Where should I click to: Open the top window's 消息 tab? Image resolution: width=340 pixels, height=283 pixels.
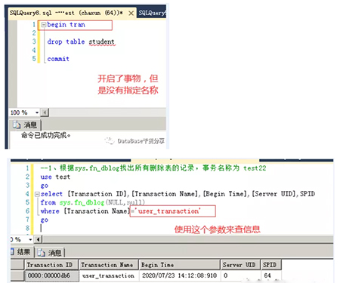coord(25,125)
